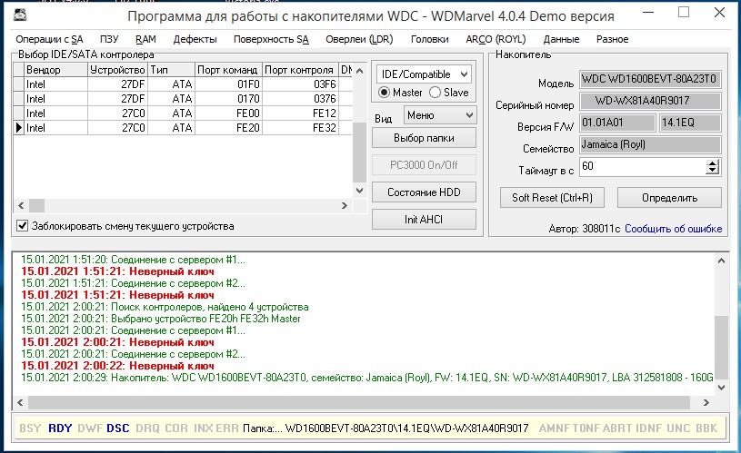Select controller row with port FE20
Screen dimensions: 741x453
tap(183, 128)
